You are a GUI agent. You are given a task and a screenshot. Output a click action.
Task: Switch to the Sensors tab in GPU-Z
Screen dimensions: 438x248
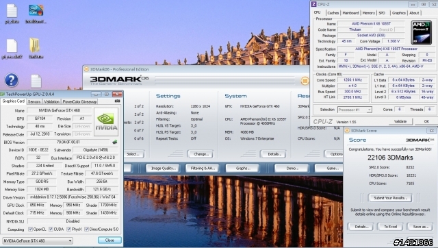(x=34, y=102)
